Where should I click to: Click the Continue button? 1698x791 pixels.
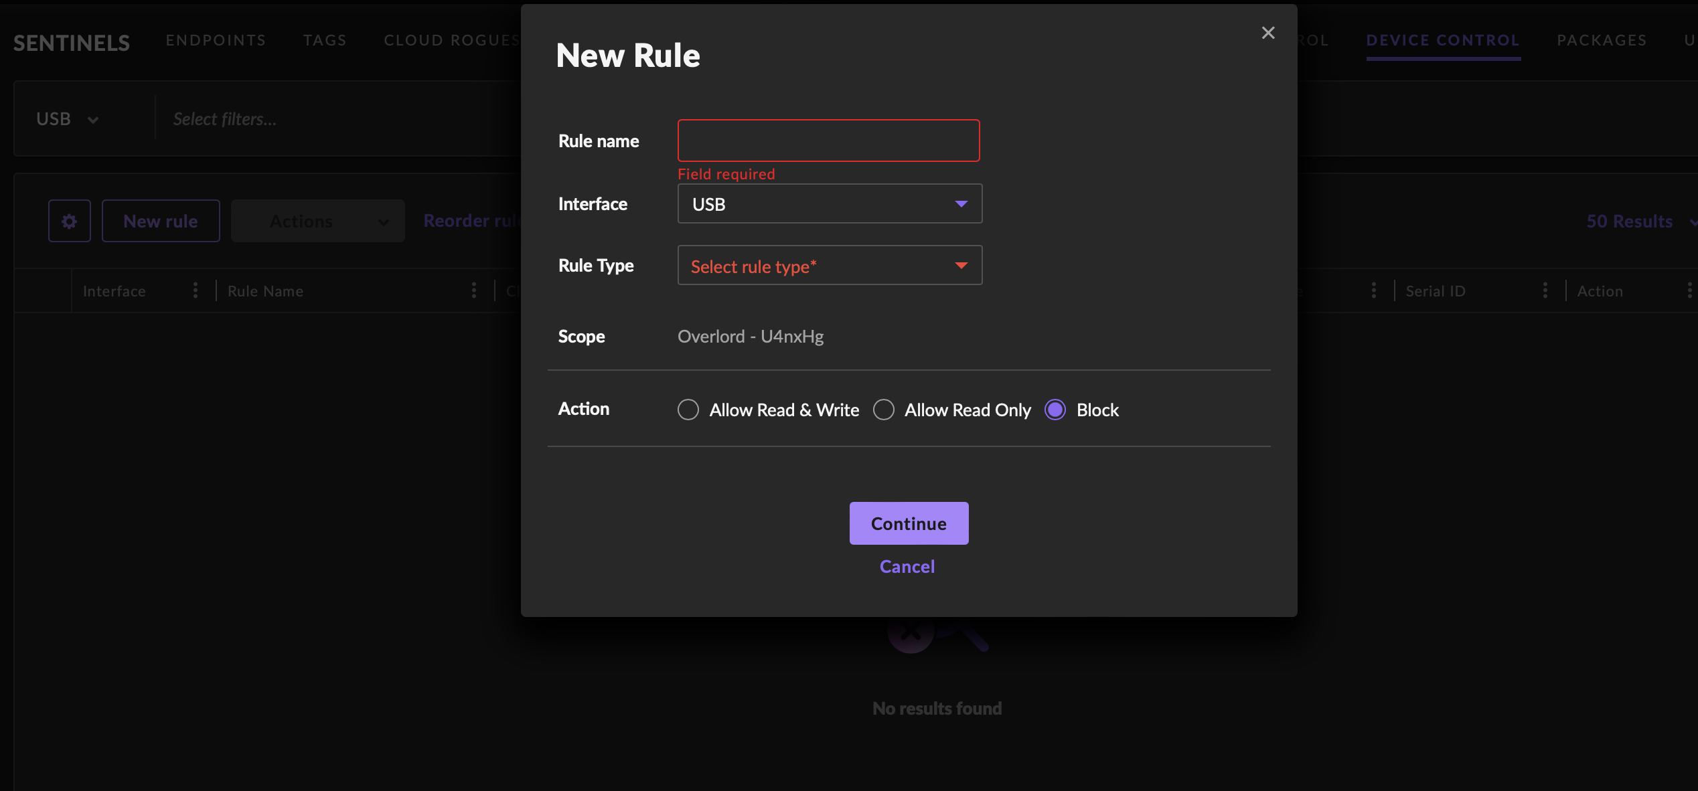(x=909, y=523)
